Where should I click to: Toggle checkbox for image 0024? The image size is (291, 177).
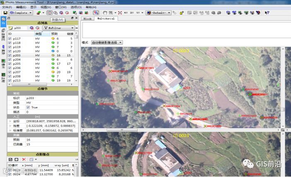pos(10,174)
